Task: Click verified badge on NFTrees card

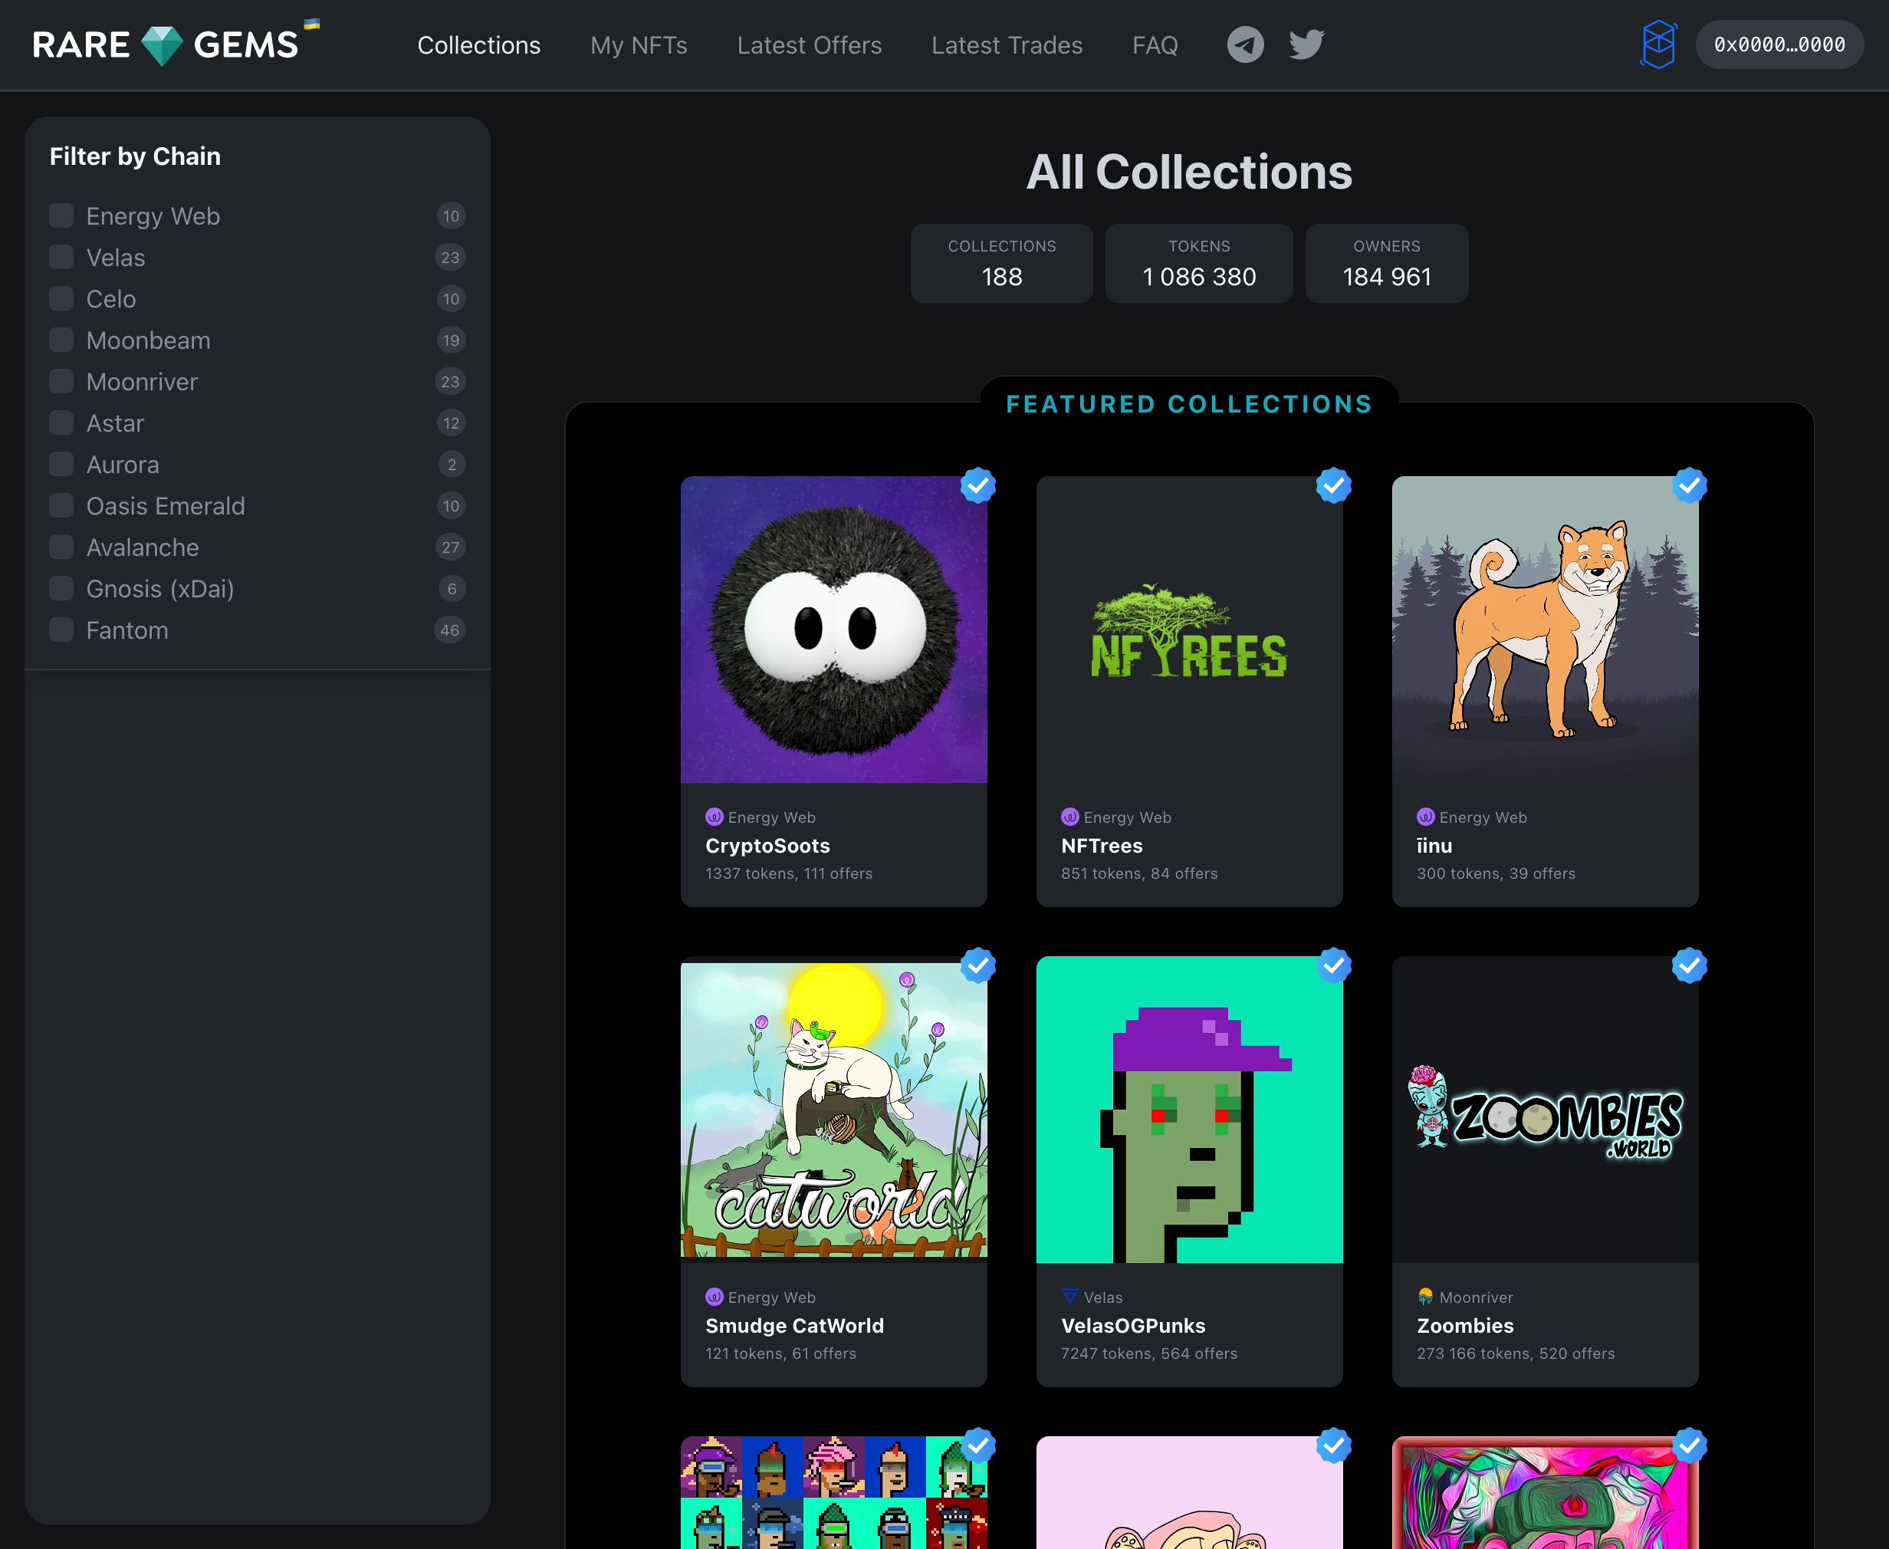Action: [x=1333, y=485]
